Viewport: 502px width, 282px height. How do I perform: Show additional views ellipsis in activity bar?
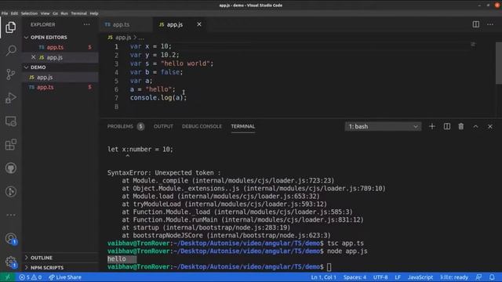pos(10,215)
